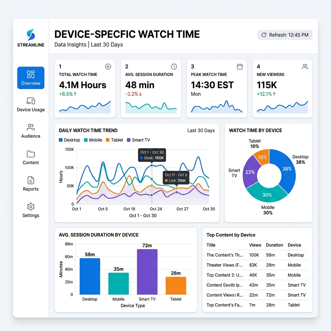Open 'Theater Views (F...' table row

tap(257, 265)
